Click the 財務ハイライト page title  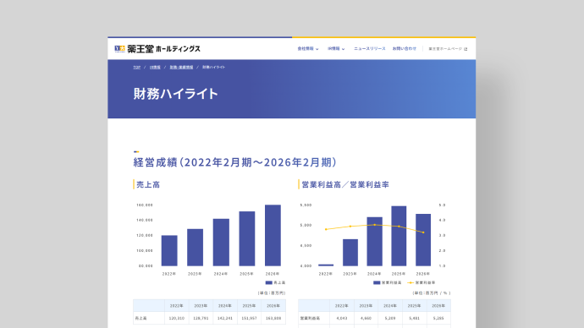176,94
